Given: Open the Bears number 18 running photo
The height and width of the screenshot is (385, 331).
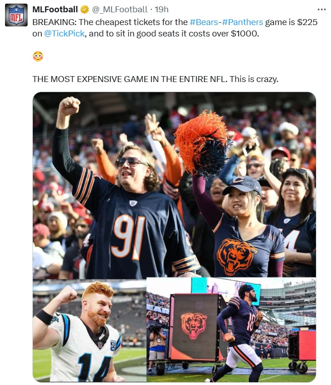Looking at the screenshot, I should [x=231, y=329].
